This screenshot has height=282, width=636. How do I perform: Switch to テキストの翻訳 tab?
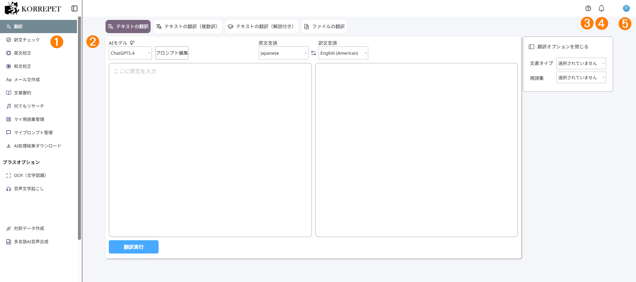pyautogui.click(x=128, y=27)
